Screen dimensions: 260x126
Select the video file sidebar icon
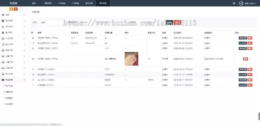(3, 51)
